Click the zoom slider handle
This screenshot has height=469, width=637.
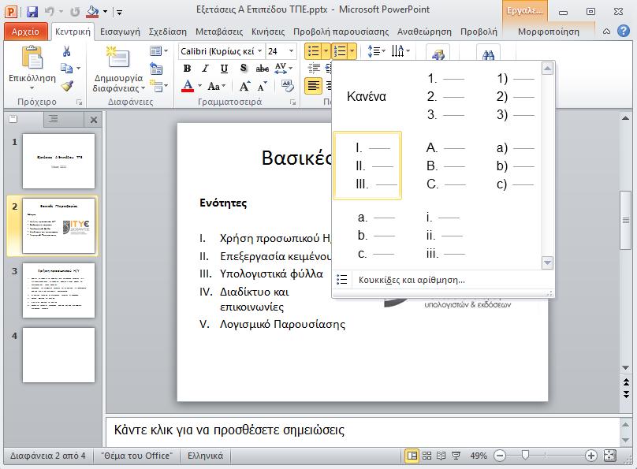(525, 455)
